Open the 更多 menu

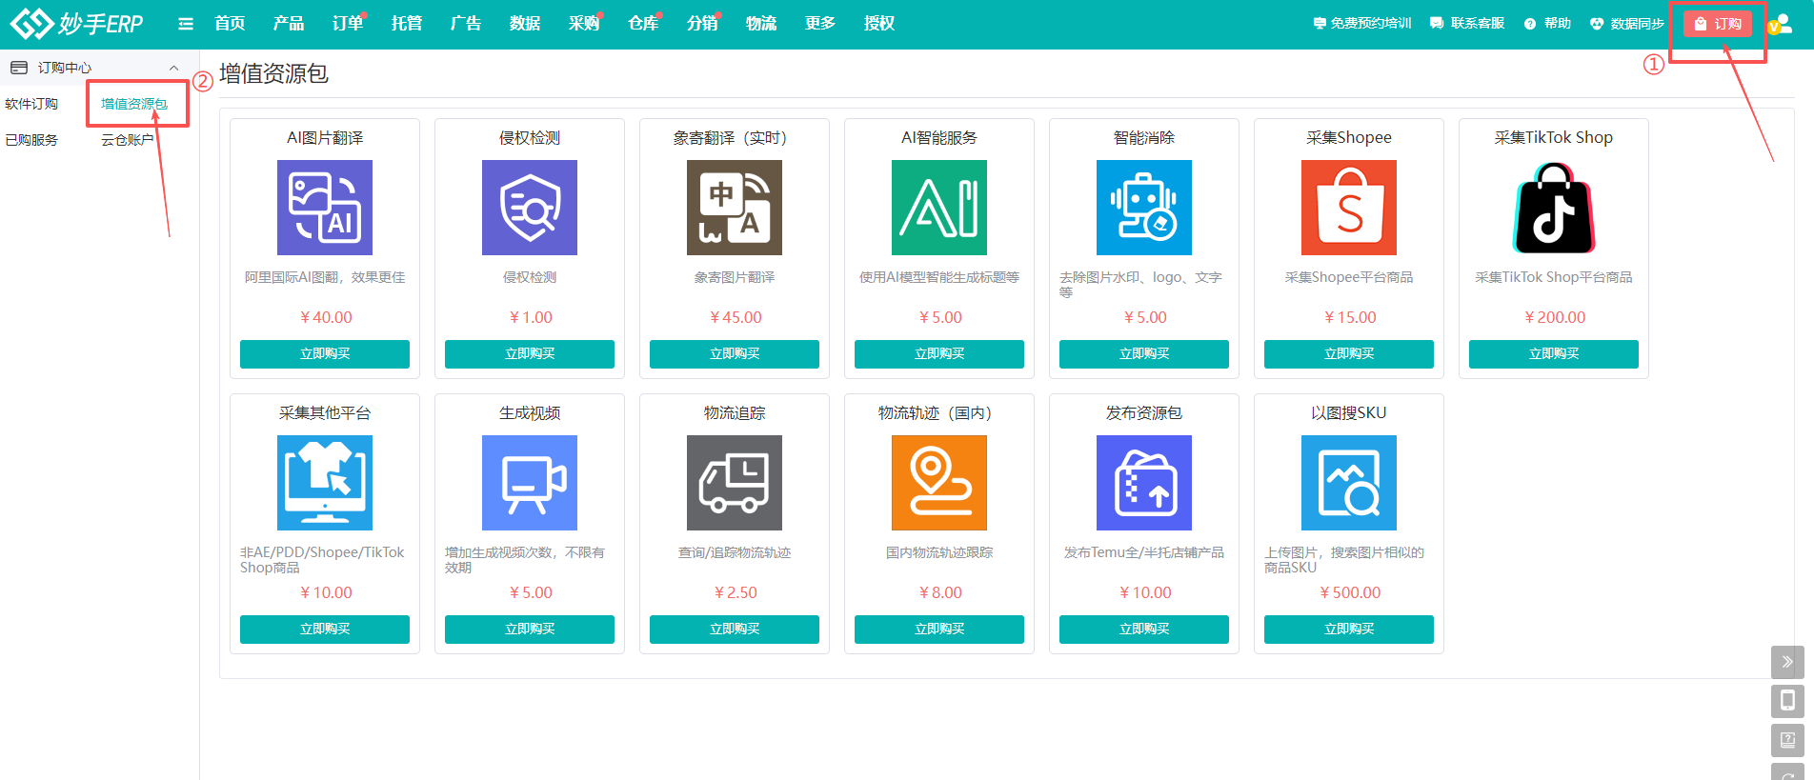pos(820,24)
